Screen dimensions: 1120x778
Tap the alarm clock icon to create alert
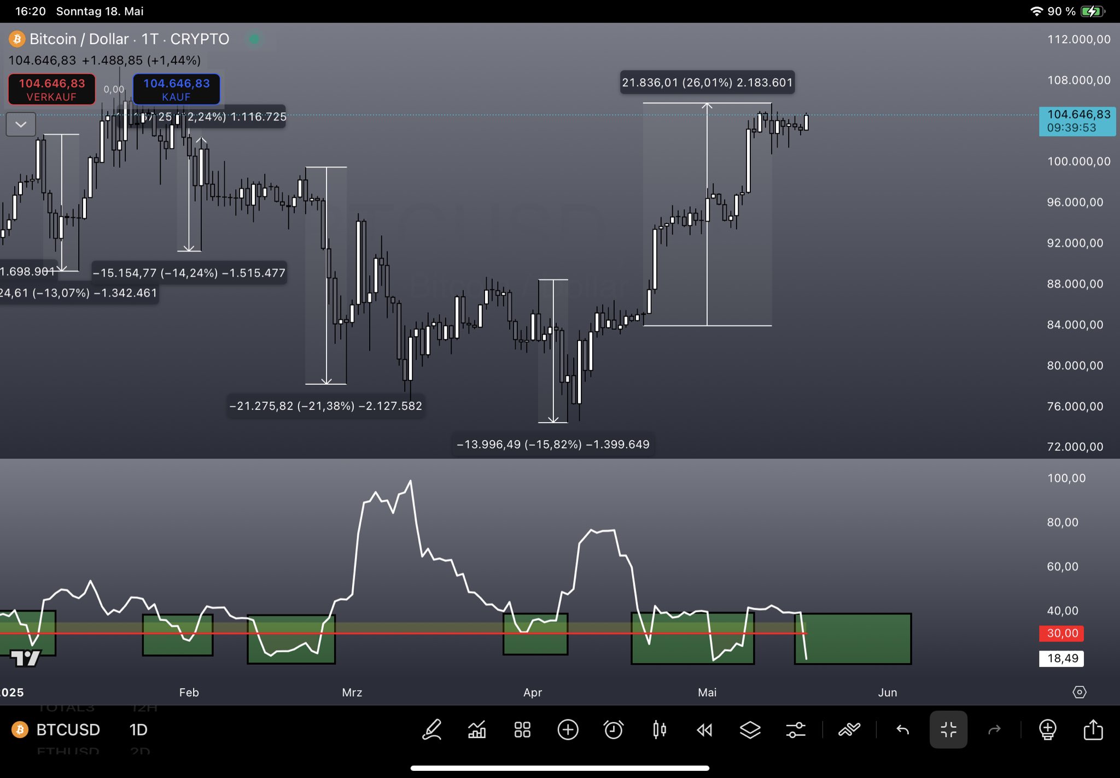pyautogui.click(x=614, y=729)
